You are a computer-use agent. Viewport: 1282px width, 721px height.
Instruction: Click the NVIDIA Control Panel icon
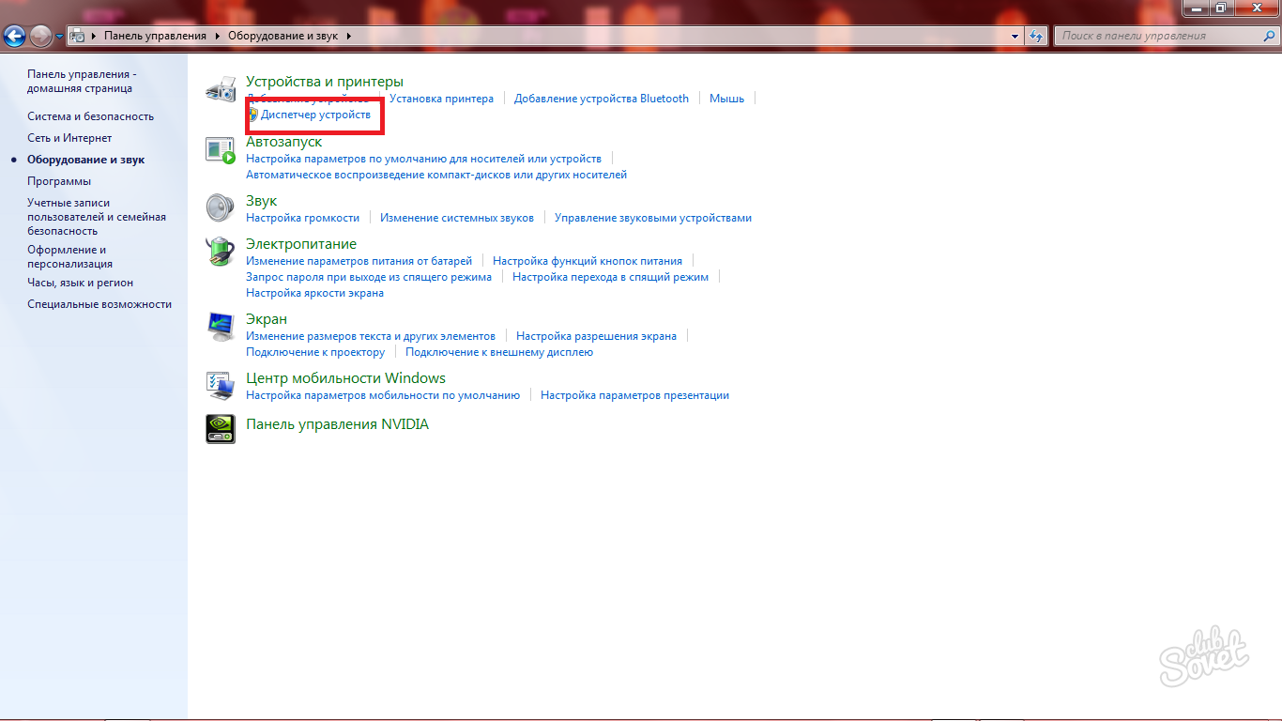221,428
